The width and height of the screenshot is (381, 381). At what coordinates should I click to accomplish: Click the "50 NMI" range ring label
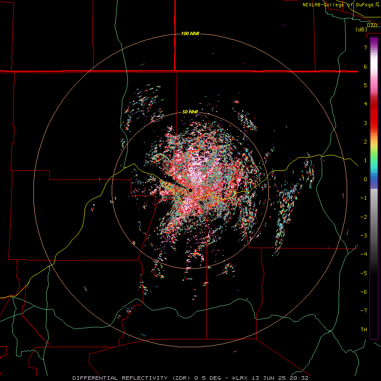[x=190, y=112]
